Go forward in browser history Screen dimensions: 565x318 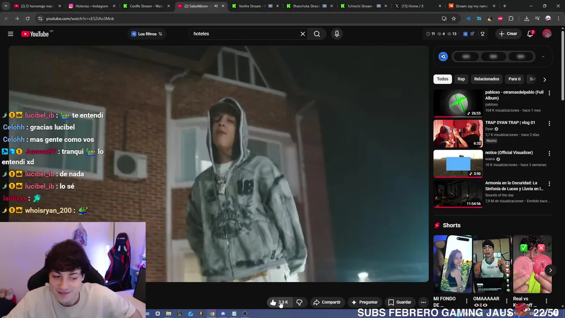pyautogui.click(x=17, y=19)
